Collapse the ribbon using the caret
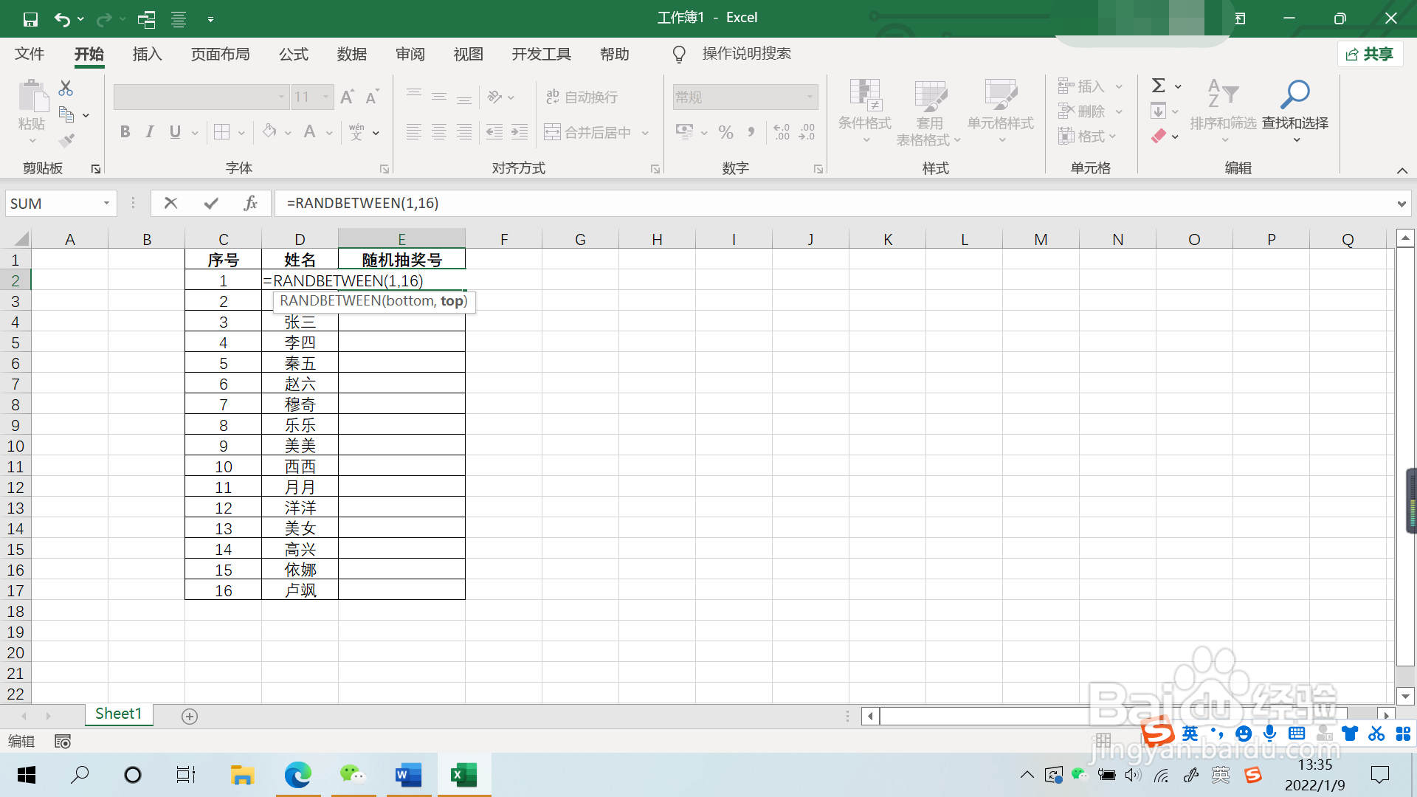 [1402, 170]
